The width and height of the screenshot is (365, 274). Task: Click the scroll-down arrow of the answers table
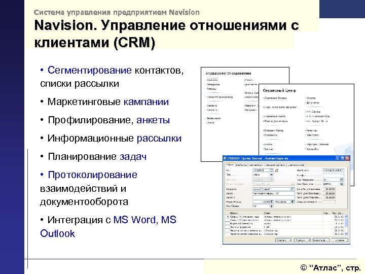346,234
